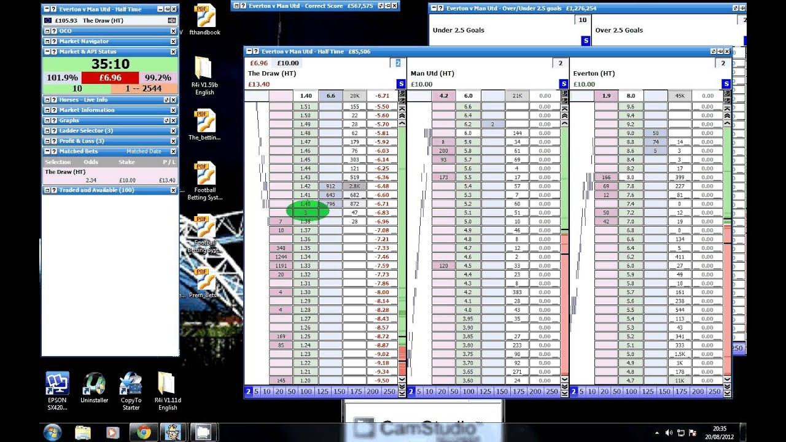Open the R4i V1.11d English folder
Screen dimensions: 786x442
[x=168, y=391]
